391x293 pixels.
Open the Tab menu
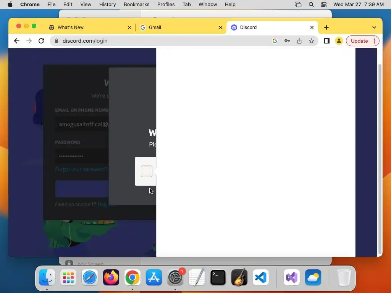(x=186, y=5)
